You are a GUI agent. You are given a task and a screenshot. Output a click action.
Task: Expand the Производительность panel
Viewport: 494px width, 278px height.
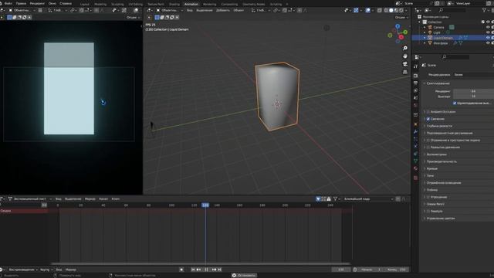point(442,161)
